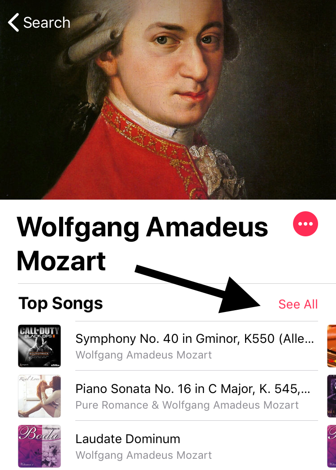
Task: Tap the back chevron icon
Action: tap(13, 22)
